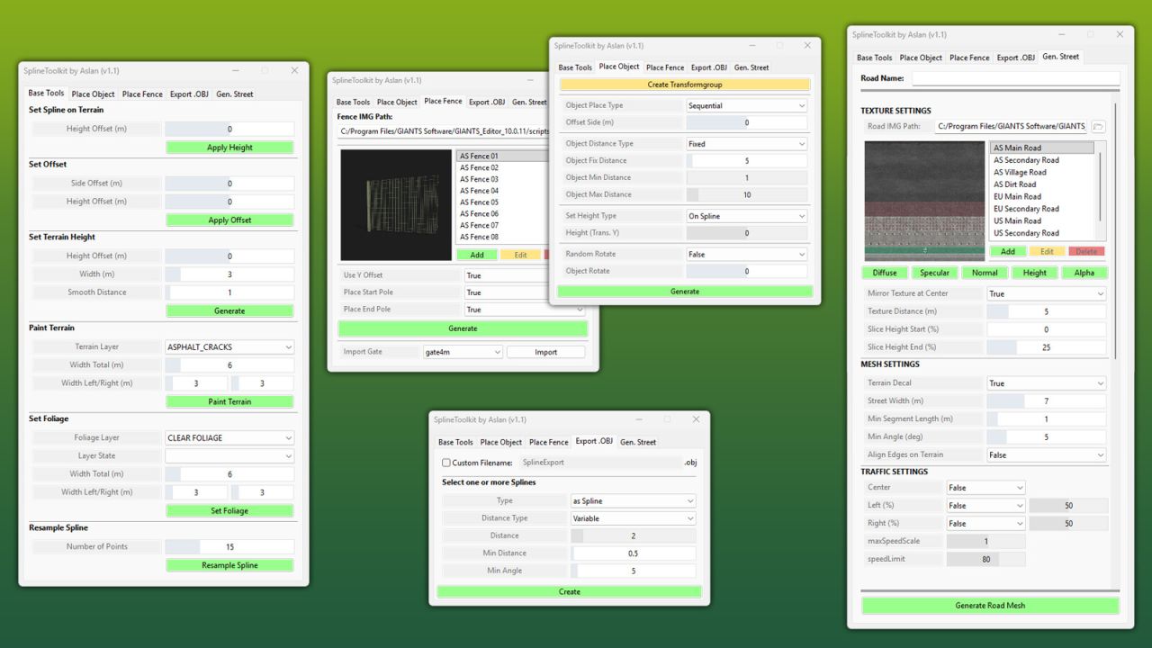Image resolution: width=1152 pixels, height=648 pixels.
Task: Open the Foliage Layer dropdown showing CLEAR FOLIAGE
Action: [x=229, y=437]
